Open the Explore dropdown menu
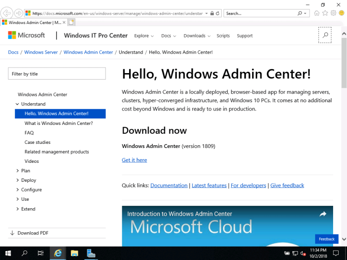Viewport: 347px width, 260px height. coord(143,36)
